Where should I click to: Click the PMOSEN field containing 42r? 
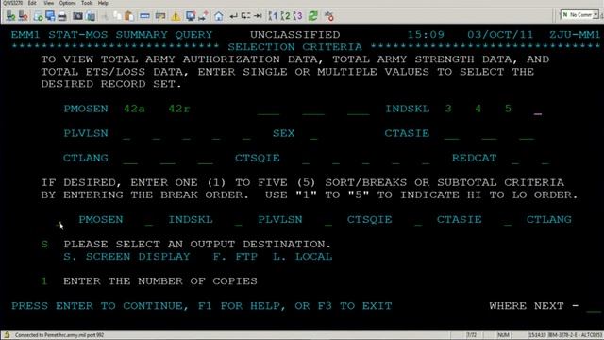click(179, 109)
